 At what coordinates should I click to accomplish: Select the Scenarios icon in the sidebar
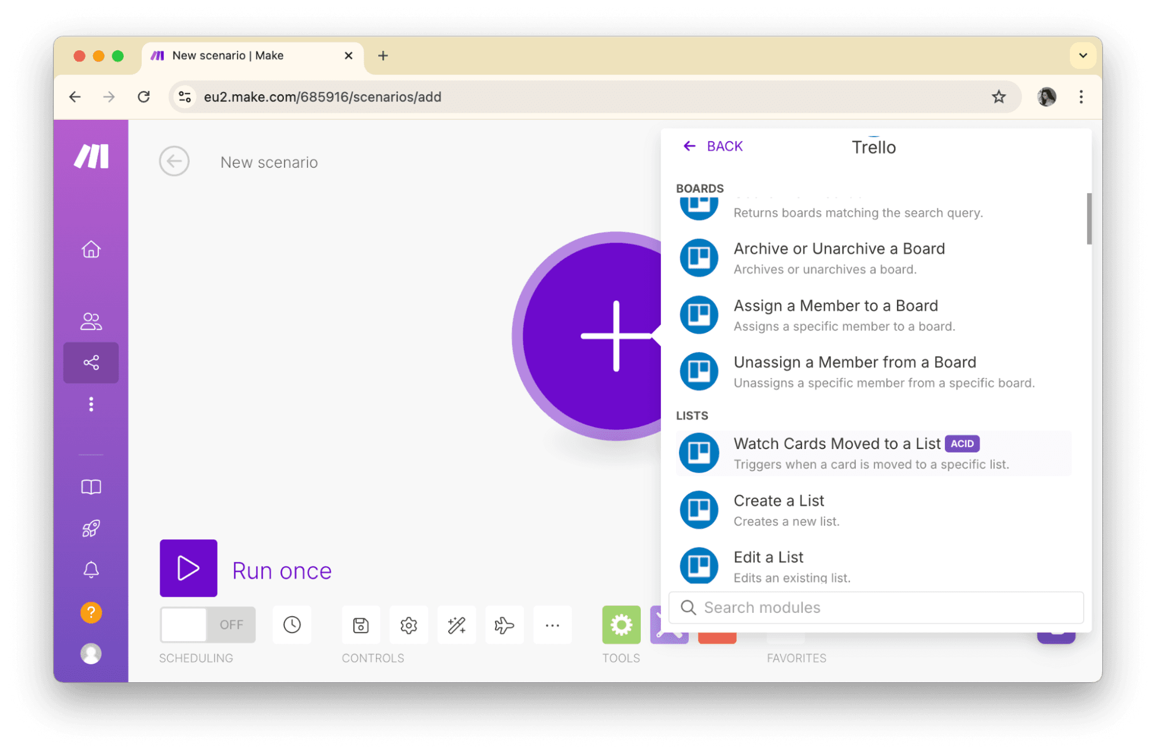point(91,363)
